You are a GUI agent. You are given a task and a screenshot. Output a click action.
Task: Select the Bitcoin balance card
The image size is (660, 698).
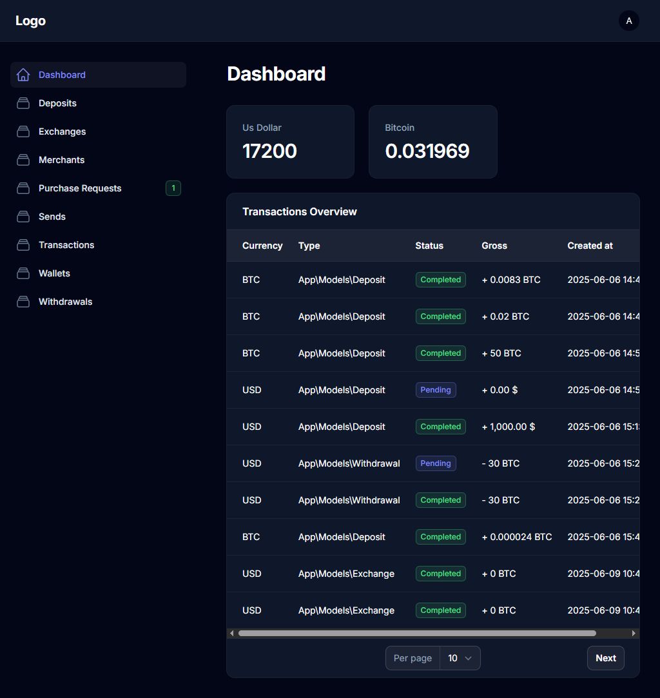tap(432, 142)
